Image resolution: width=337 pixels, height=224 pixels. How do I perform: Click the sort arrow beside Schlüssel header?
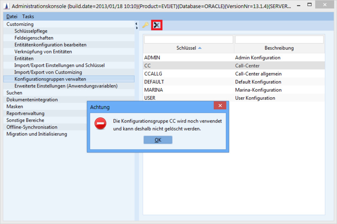[x=200, y=48]
